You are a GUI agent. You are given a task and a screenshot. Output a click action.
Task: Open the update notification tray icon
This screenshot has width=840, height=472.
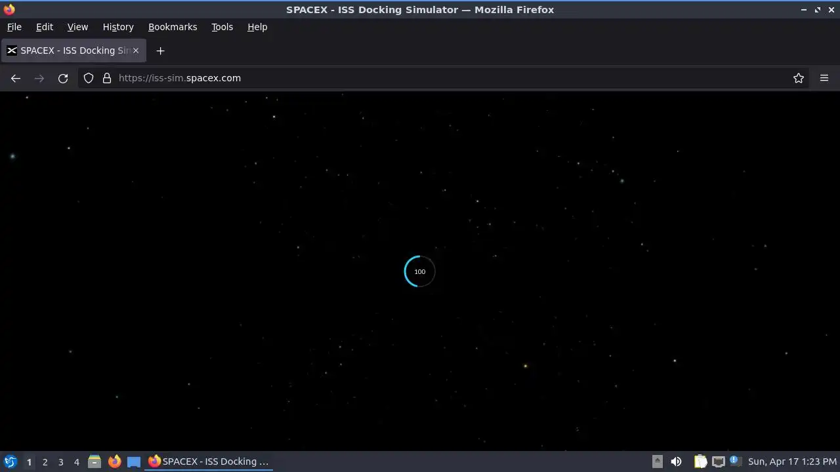(734, 461)
